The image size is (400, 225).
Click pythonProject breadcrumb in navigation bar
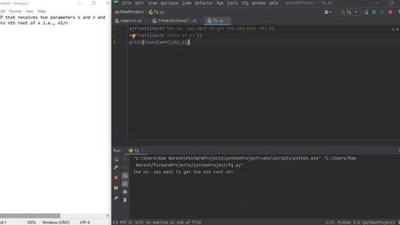[x=129, y=12]
